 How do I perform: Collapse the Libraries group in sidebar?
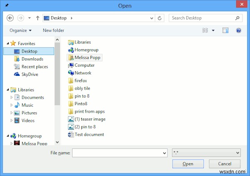(x=7, y=90)
